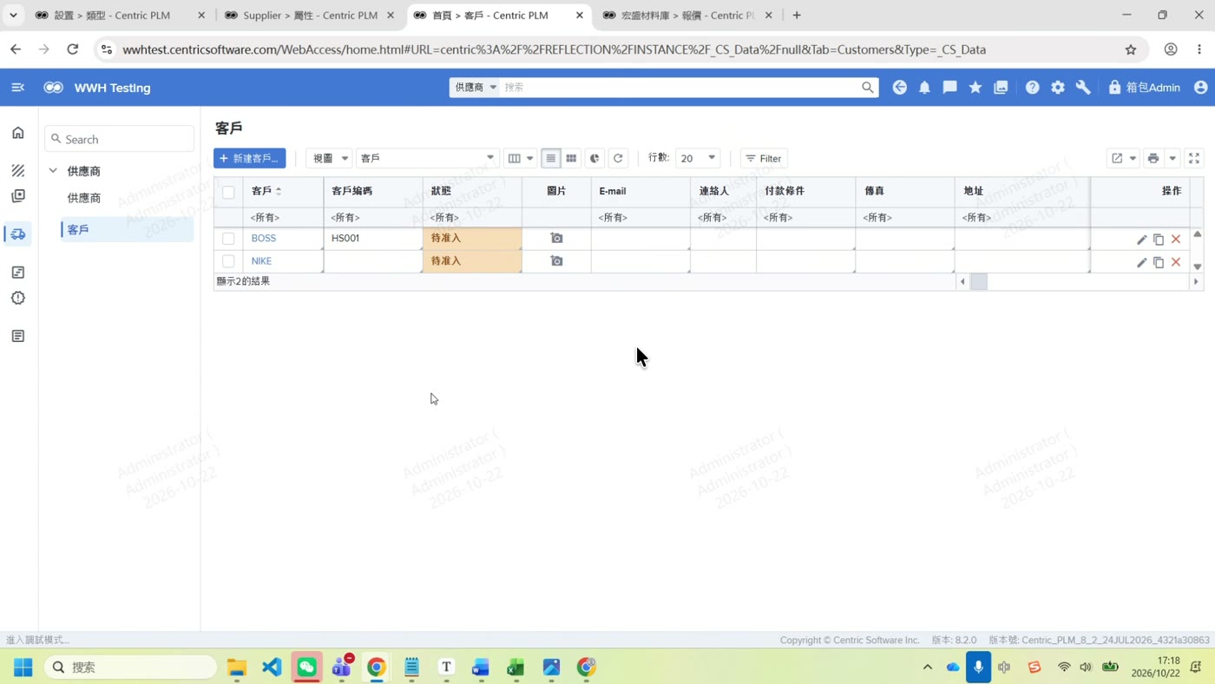Select all rows checkbox in header

(228, 192)
